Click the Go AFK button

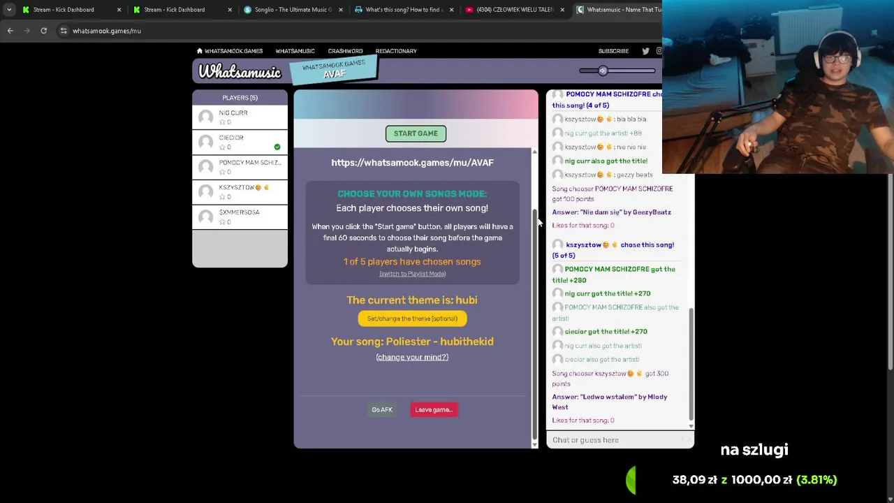point(382,410)
